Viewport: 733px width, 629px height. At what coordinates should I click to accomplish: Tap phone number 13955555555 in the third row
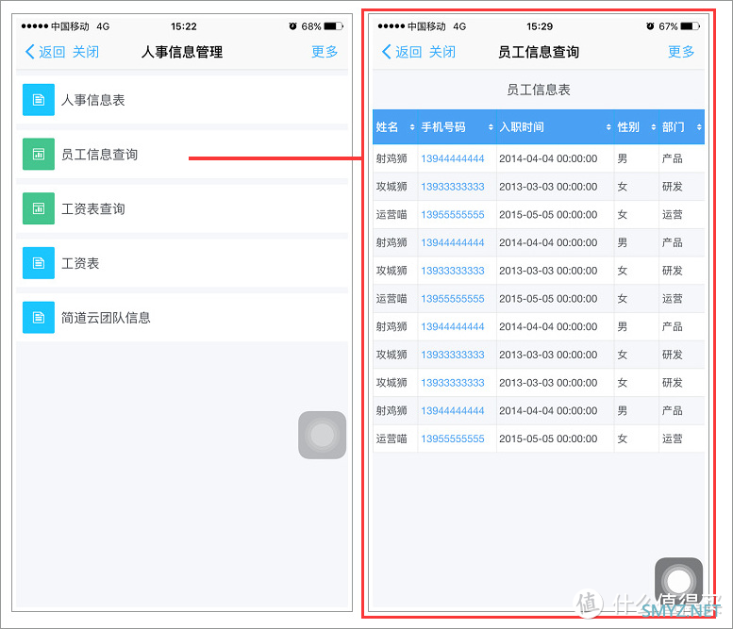pyautogui.click(x=453, y=215)
